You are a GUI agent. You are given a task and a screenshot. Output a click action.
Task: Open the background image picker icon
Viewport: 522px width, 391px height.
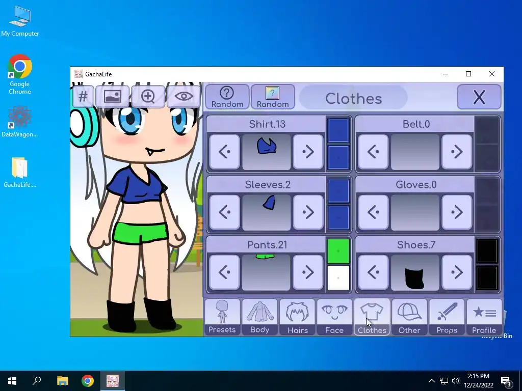coord(113,96)
